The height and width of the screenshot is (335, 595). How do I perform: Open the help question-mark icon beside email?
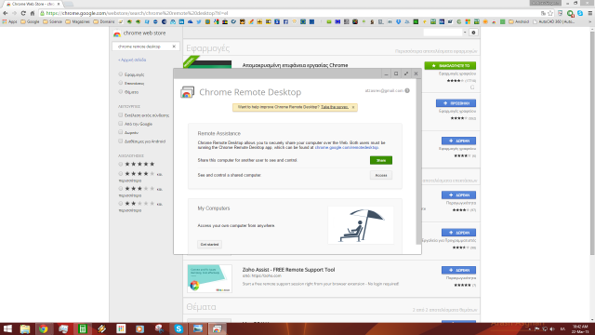coord(407,90)
